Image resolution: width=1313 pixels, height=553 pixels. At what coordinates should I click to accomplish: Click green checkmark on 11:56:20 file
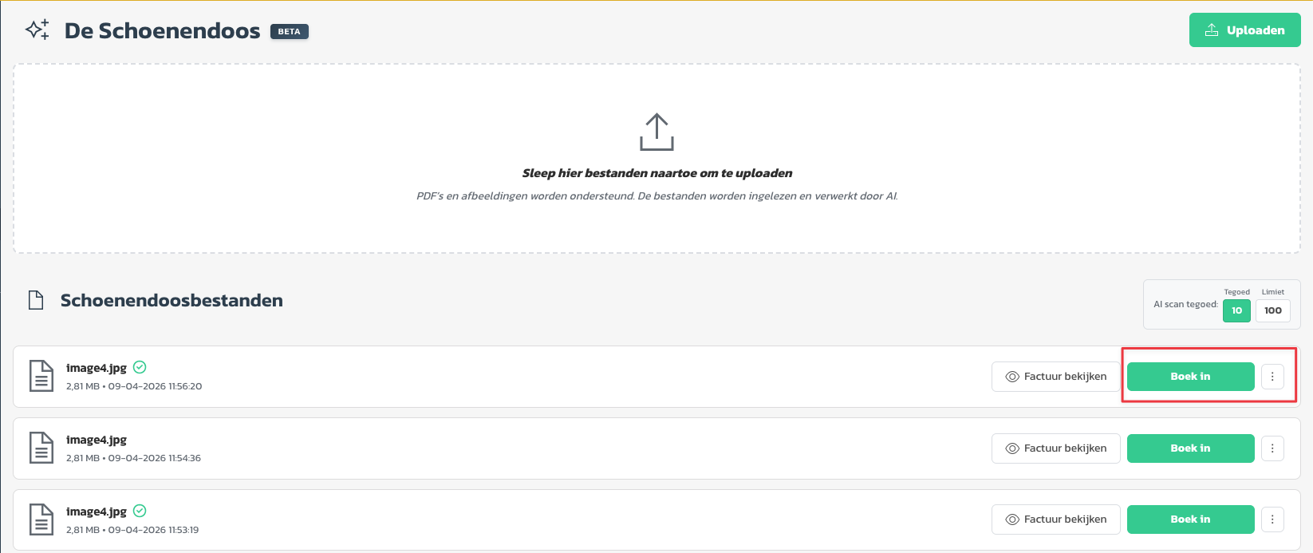point(140,367)
